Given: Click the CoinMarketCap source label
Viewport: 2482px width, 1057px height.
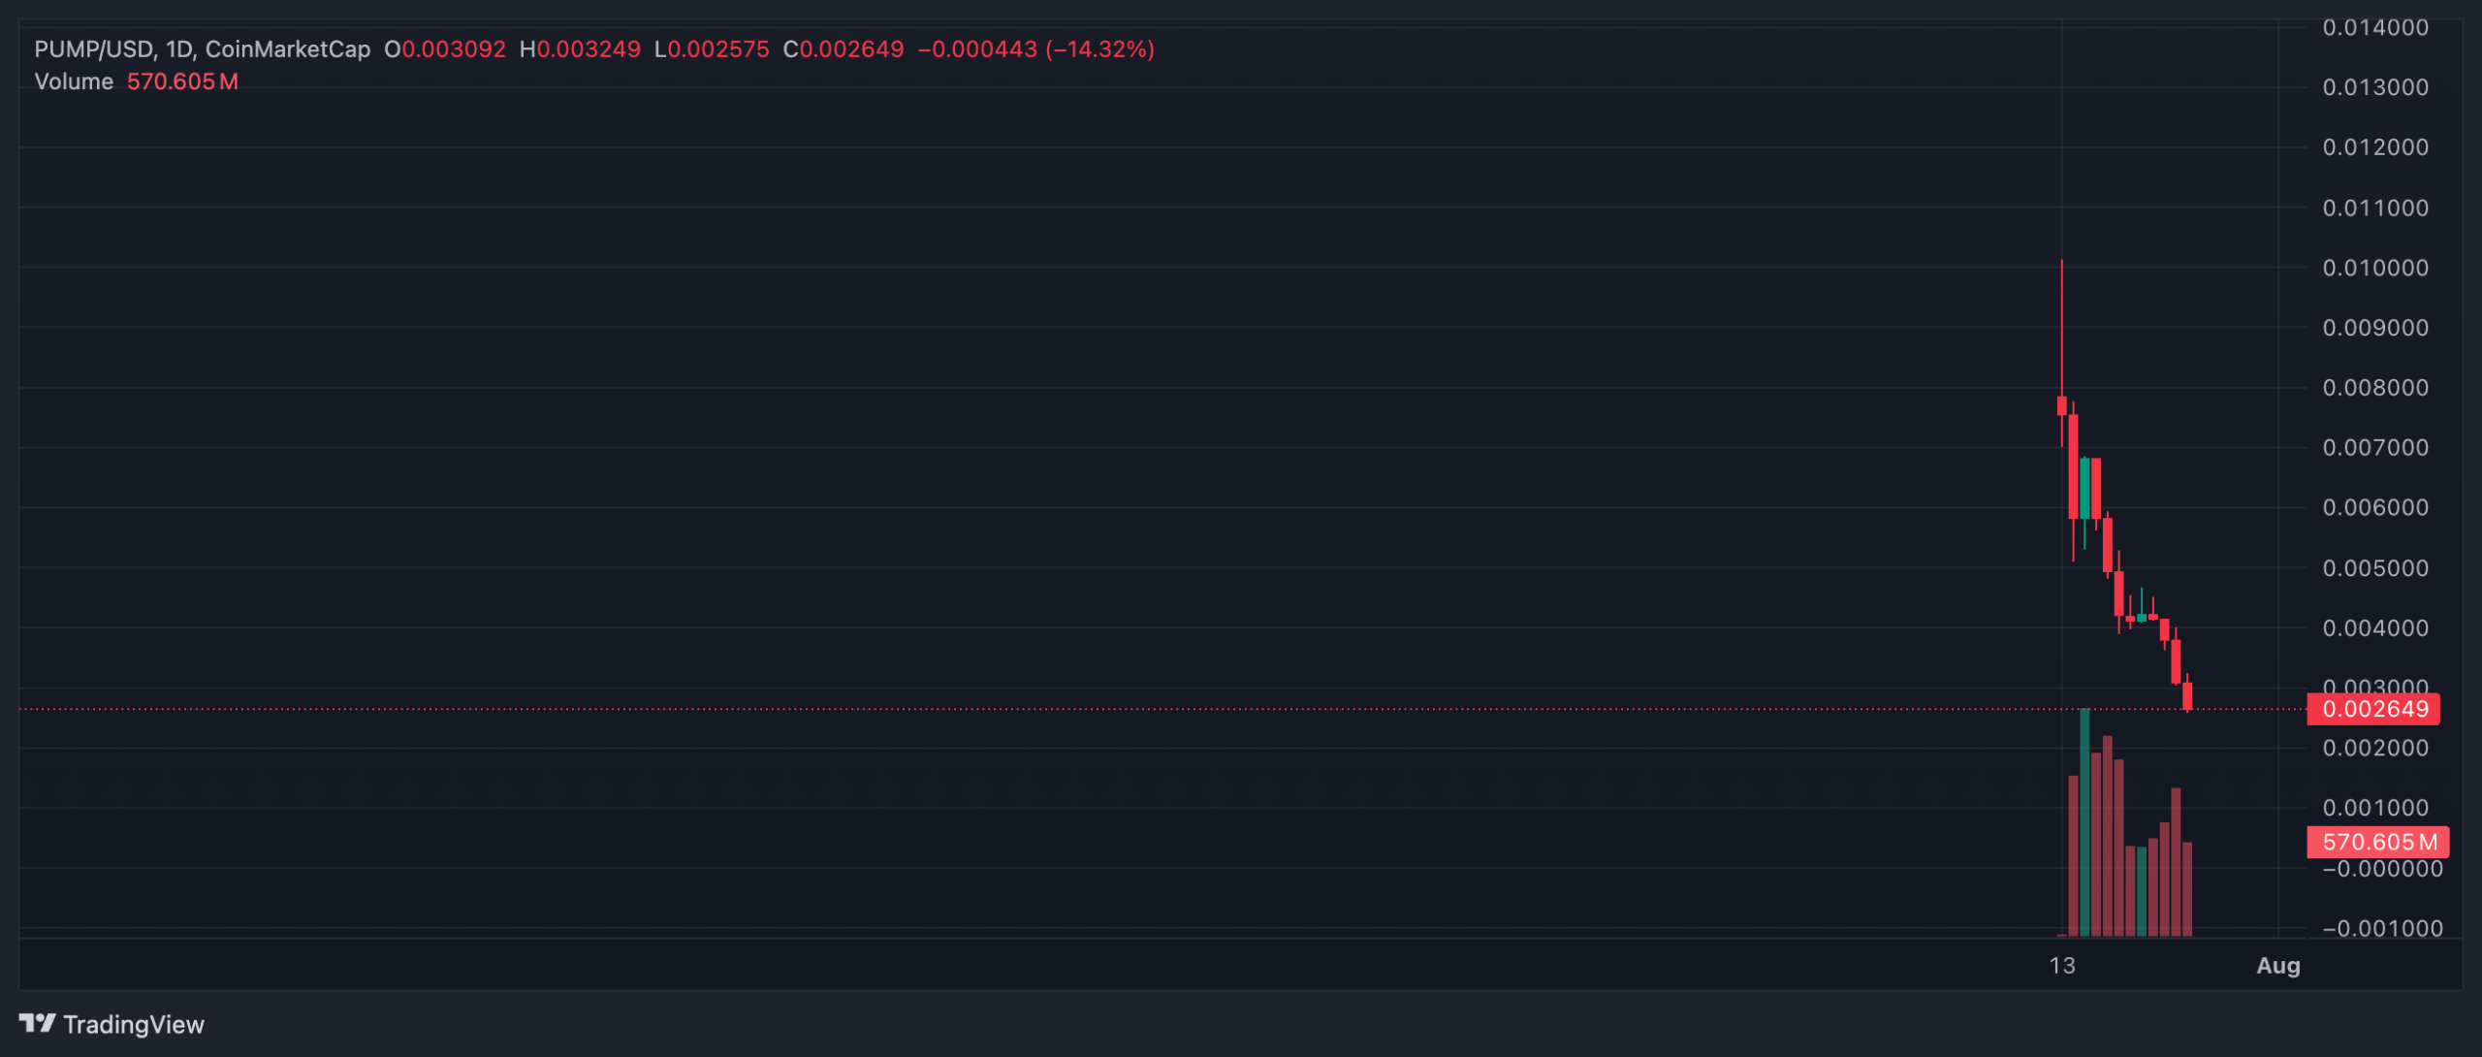Looking at the screenshot, I should pos(287,48).
